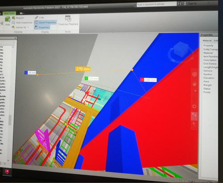Open the ribbon display options dropdown

[x=22, y=13]
